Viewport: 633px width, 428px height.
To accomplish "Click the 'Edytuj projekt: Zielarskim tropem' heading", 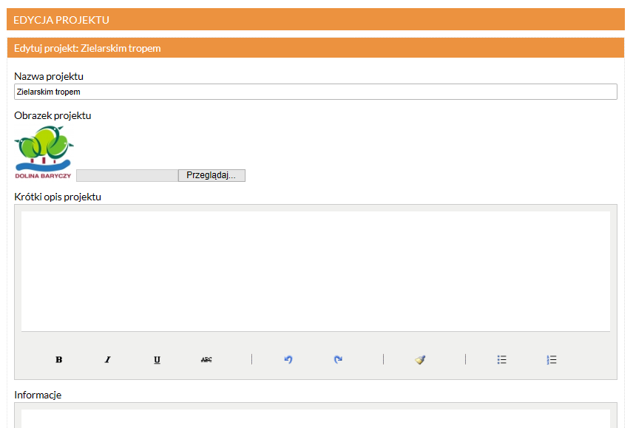I will point(87,48).
